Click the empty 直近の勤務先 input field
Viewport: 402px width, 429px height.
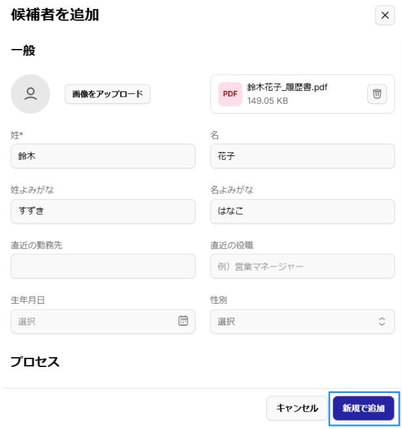pos(103,266)
